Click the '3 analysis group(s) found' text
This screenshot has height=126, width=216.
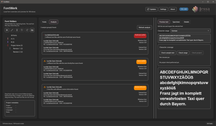[48, 27]
